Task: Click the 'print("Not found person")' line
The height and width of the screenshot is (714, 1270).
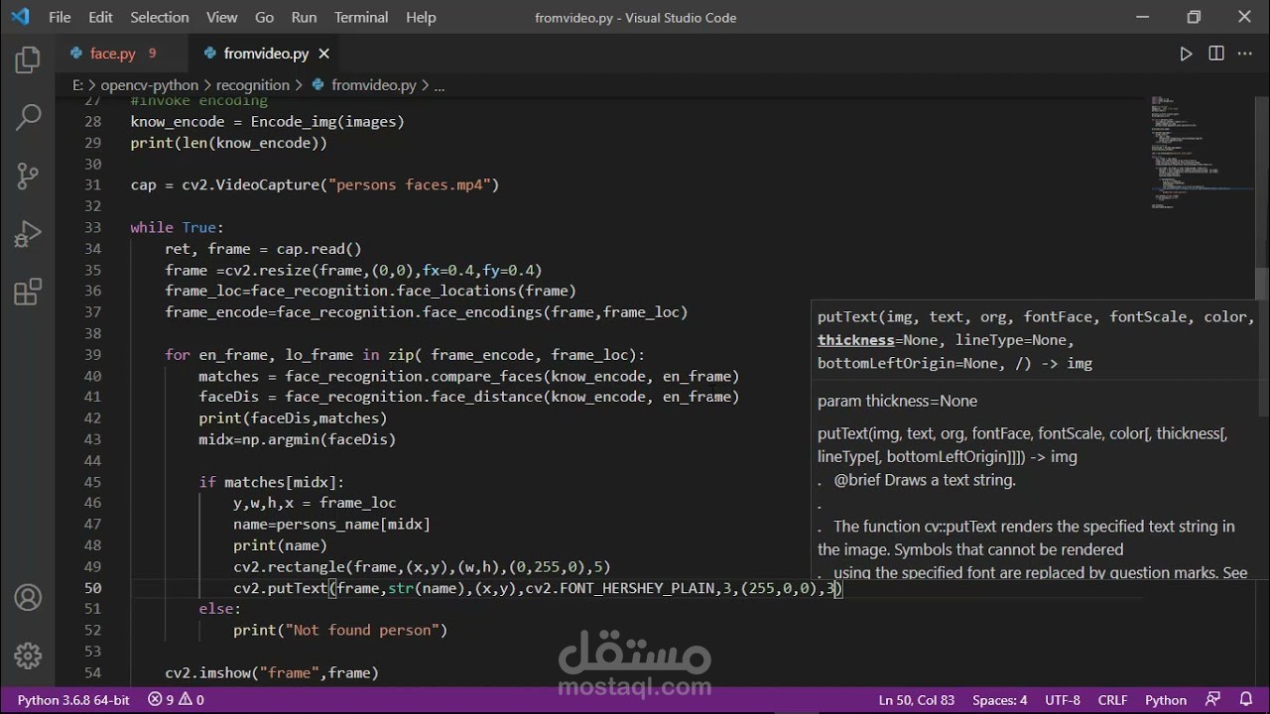Action: pos(340,631)
